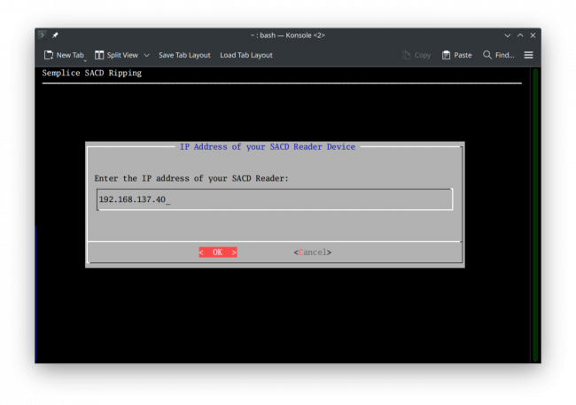Minimize the Konsole window
Screen dimensions: 576x405
click(x=507, y=35)
